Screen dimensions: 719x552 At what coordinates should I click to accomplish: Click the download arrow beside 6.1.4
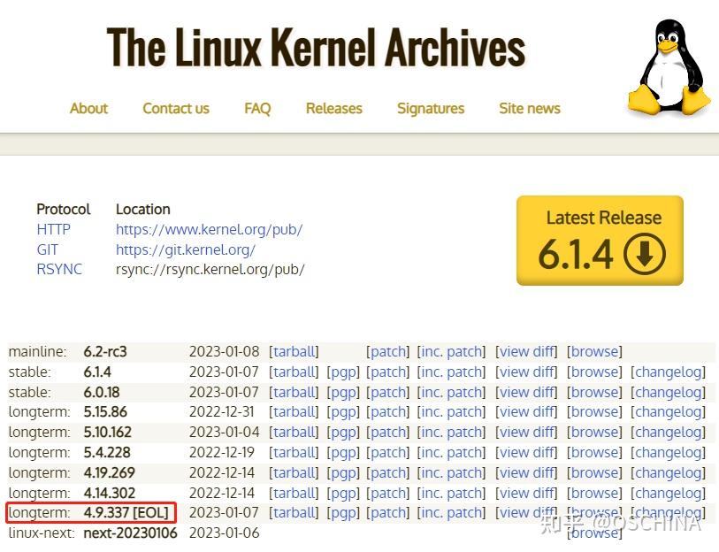point(644,253)
